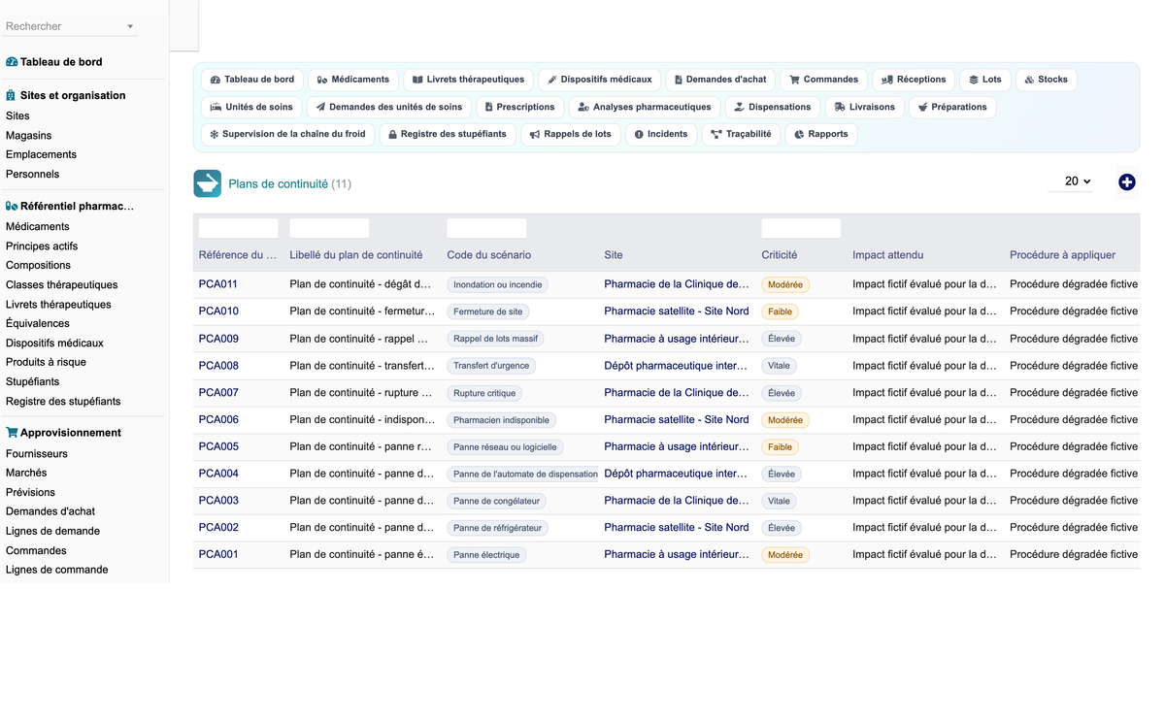
Task: Open Stocks toolbar button
Action: [x=1046, y=80]
